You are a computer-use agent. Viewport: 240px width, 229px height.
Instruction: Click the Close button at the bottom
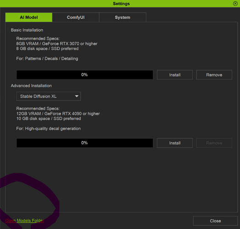pyautogui.click(x=215, y=221)
